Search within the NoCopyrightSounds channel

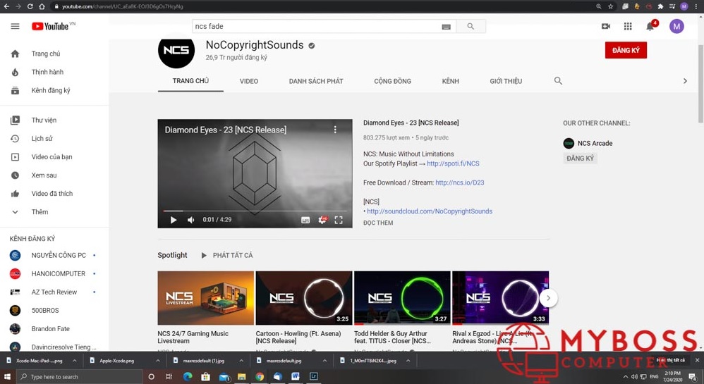pos(558,81)
